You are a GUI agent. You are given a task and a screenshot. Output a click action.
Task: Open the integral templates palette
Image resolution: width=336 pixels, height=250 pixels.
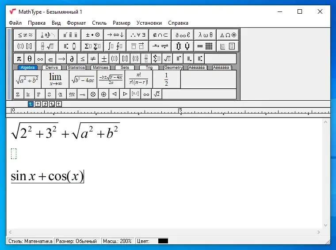[x=115, y=46]
